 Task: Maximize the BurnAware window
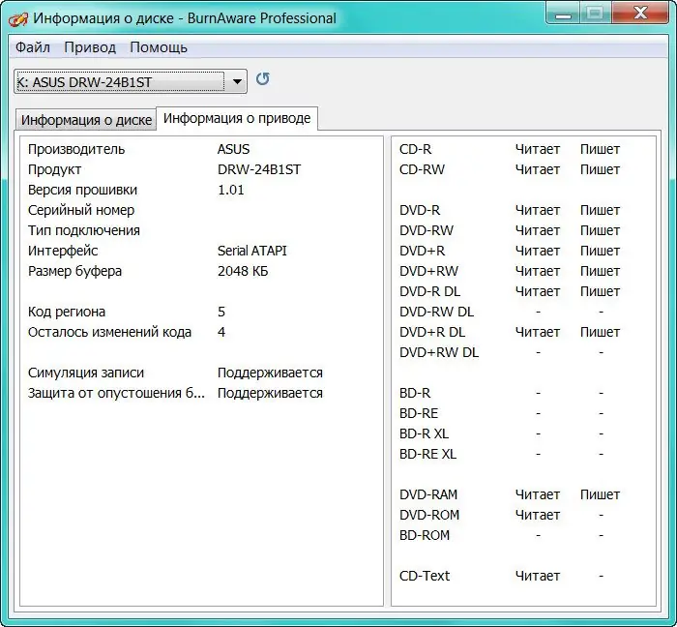click(595, 14)
